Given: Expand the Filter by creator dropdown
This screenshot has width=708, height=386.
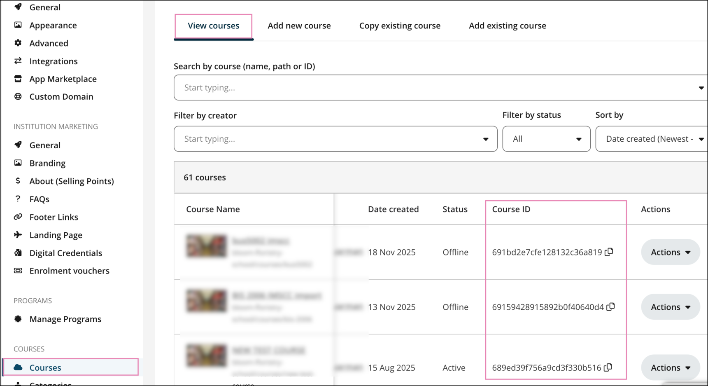Looking at the screenshot, I should (x=486, y=139).
